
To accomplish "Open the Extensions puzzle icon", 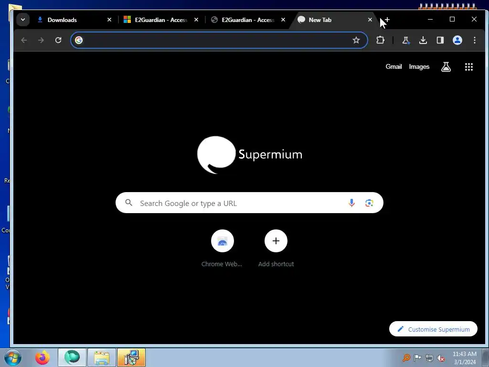I will tap(380, 40).
